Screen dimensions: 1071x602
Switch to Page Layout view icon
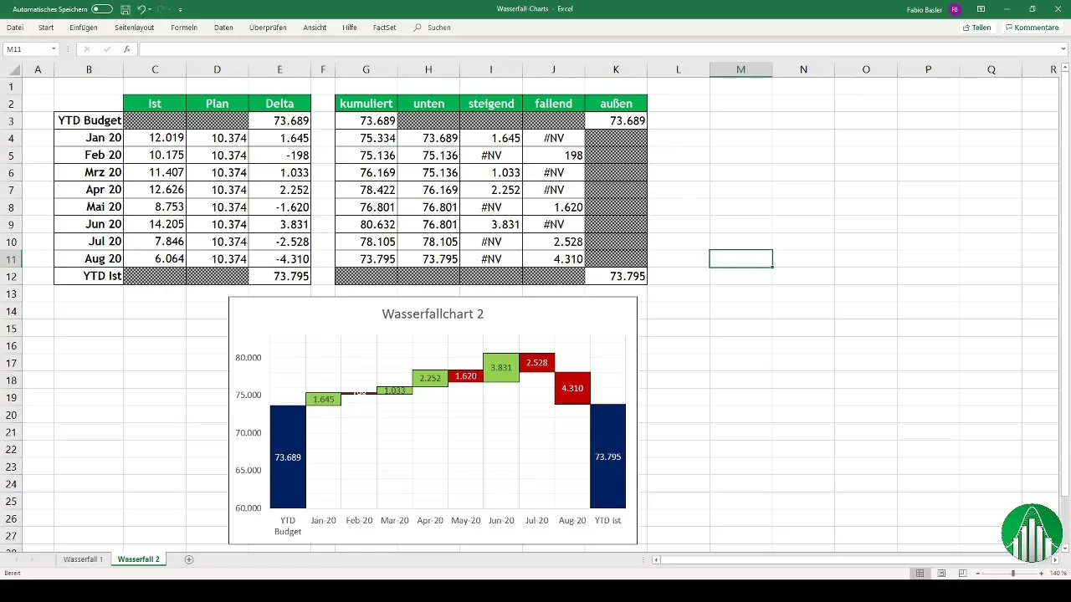pos(941,574)
